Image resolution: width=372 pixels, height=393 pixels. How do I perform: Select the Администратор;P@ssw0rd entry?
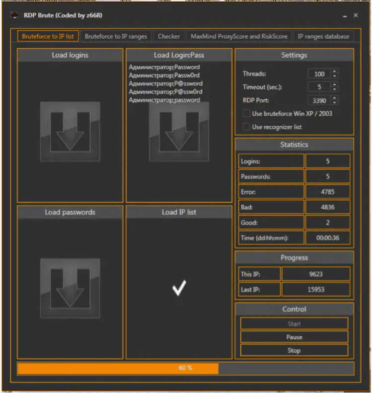[x=165, y=92]
